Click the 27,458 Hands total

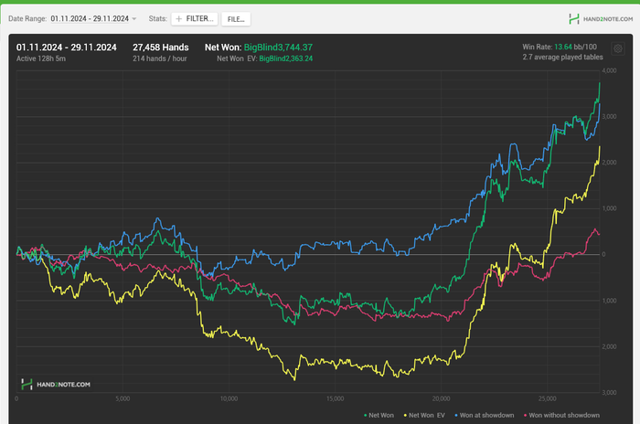[x=160, y=48]
